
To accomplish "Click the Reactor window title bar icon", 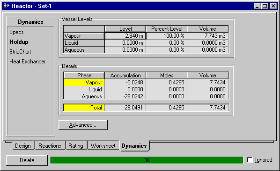I will tap(7, 6).
